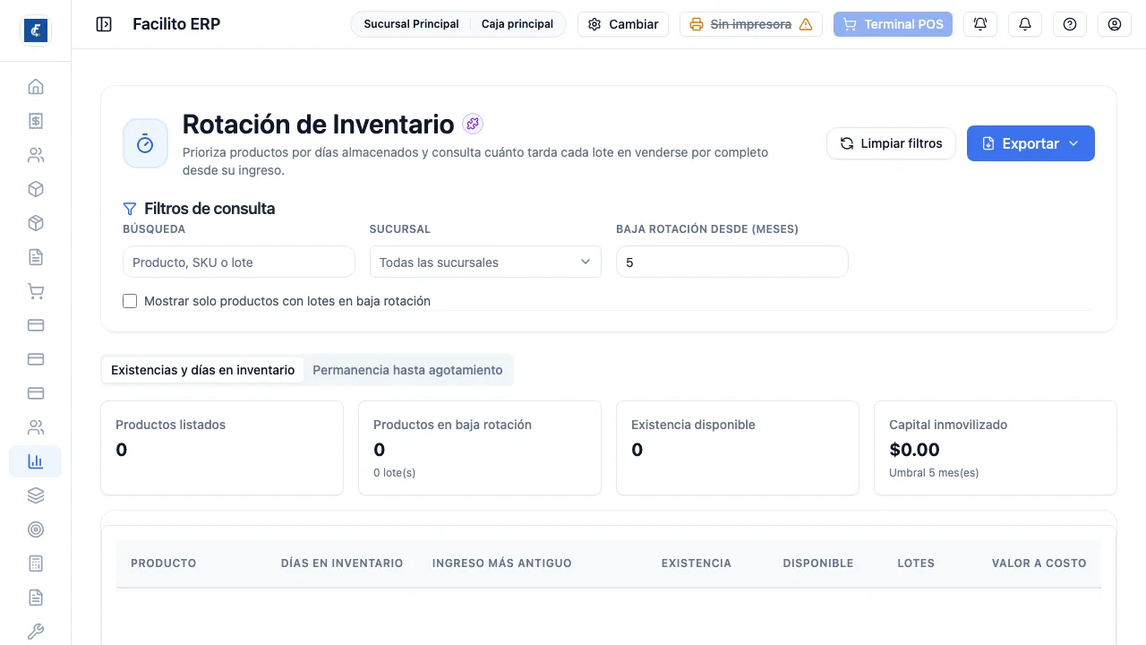Open the dollar receipt sidebar icon
Image resolution: width=1146 pixels, height=645 pixels.
pyautogui.click(x=36, y=121)
